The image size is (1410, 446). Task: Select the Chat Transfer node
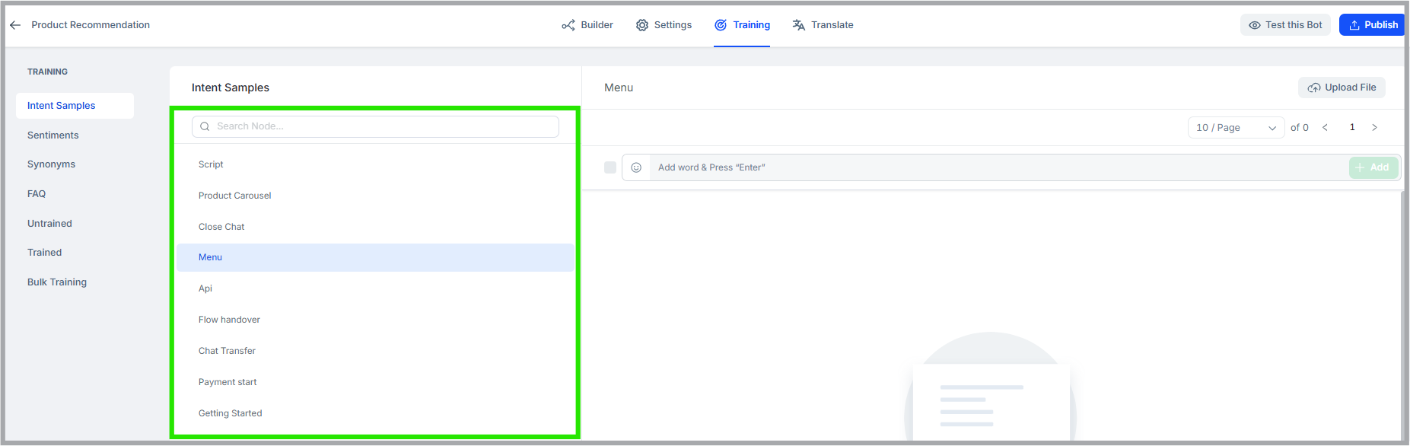(375, 351)
